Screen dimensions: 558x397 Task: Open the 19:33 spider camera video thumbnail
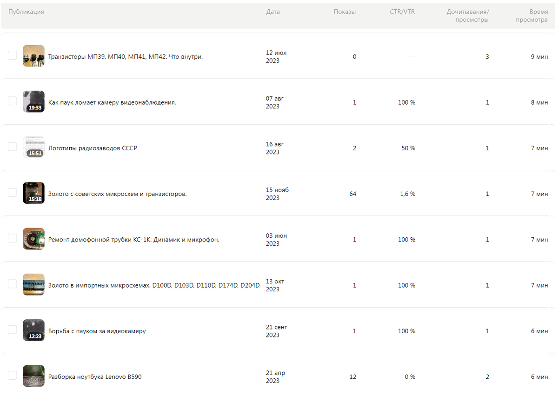[33, 101]
